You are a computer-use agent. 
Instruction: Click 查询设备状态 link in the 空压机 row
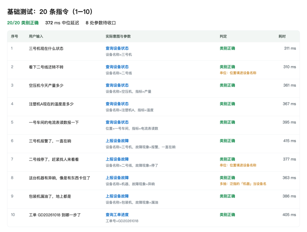pos(117,85)
